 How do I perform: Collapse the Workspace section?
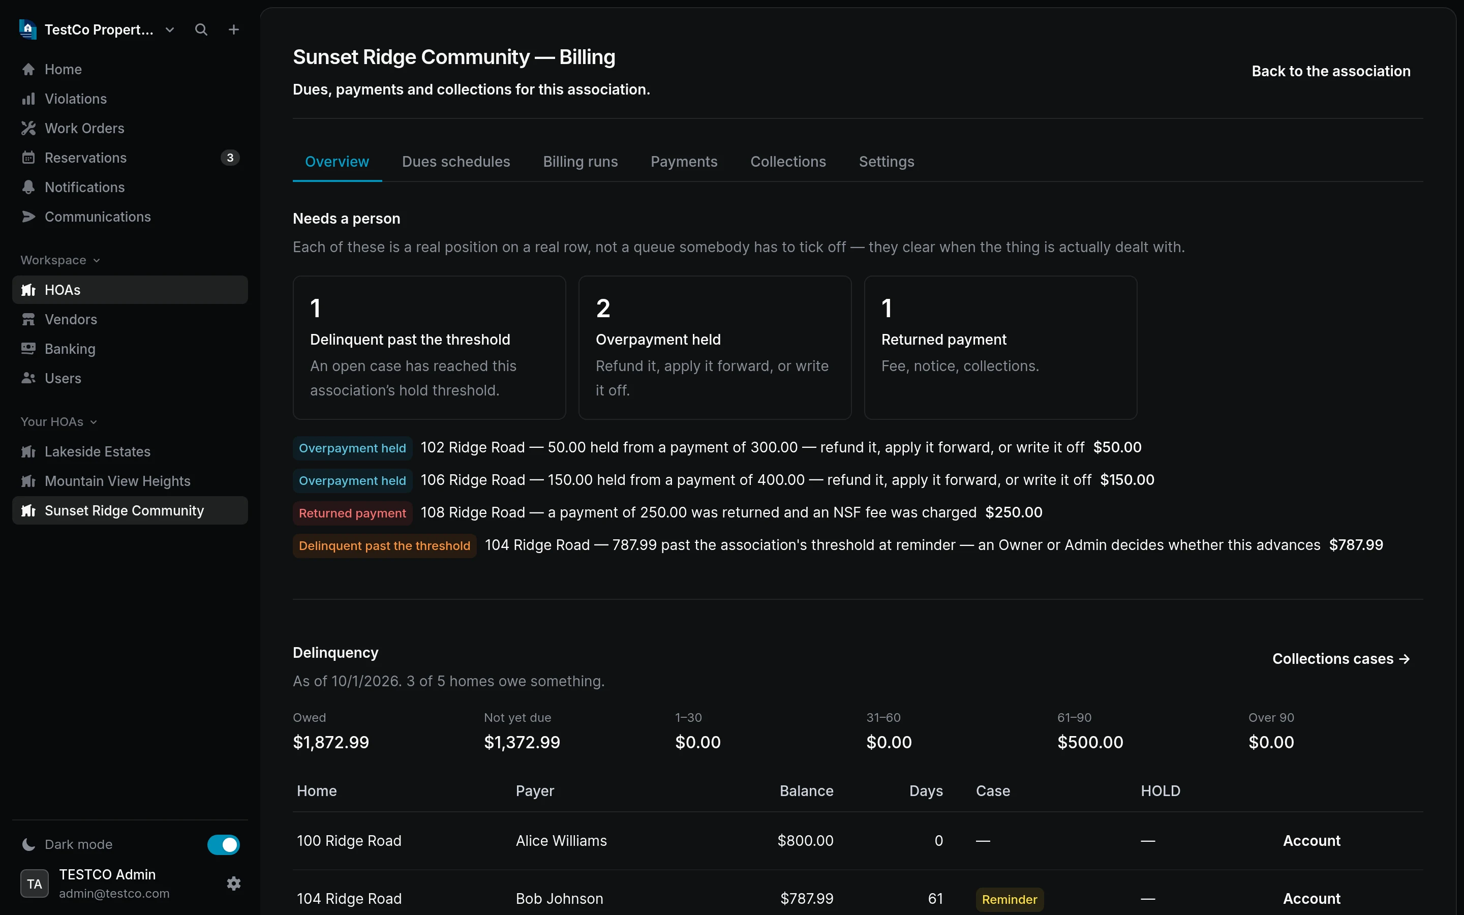pos(60,260)
